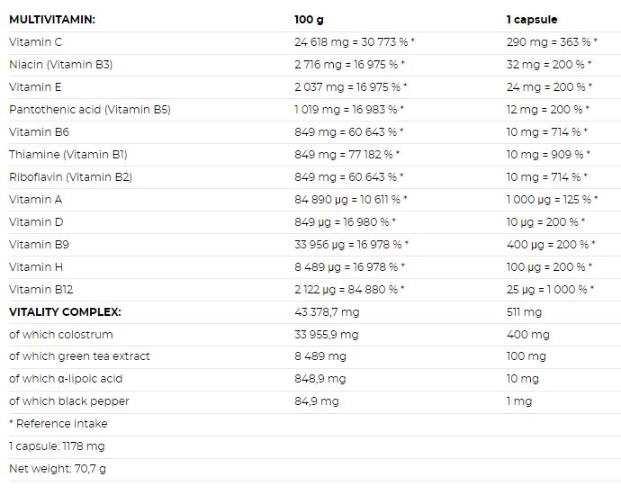Click the "100 g" column header
The height and width of the screenshot is (495, 621).
(309, 19)
